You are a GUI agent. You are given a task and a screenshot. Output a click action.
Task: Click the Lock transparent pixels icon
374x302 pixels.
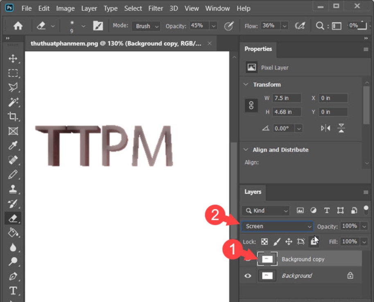coord(264,242)
